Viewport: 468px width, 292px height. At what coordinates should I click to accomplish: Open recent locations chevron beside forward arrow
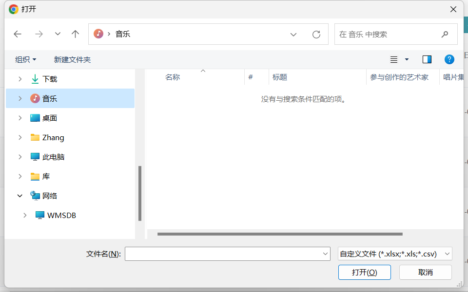tap(58, 34)
